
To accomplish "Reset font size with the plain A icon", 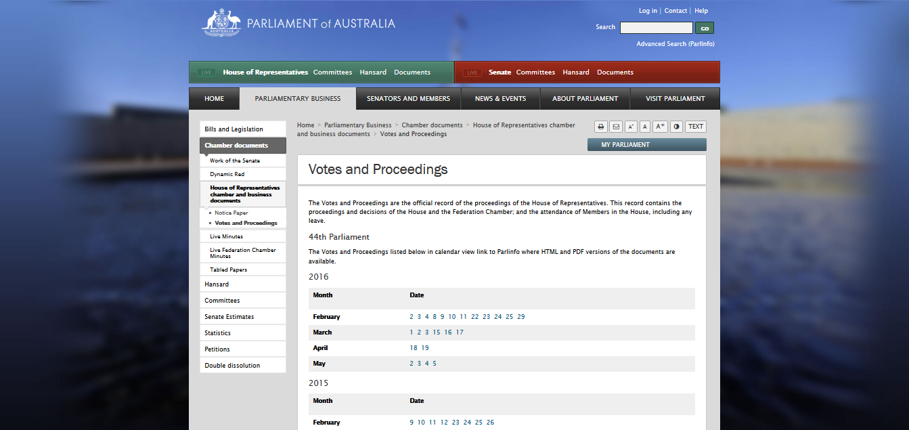I will (x=645, y=127).
